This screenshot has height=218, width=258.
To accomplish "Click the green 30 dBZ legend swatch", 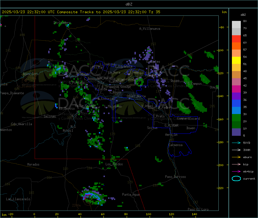I will coord(236,117).
